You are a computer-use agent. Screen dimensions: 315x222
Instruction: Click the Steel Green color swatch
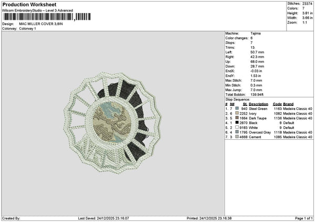pyautogui.click(x=237, y=108)
